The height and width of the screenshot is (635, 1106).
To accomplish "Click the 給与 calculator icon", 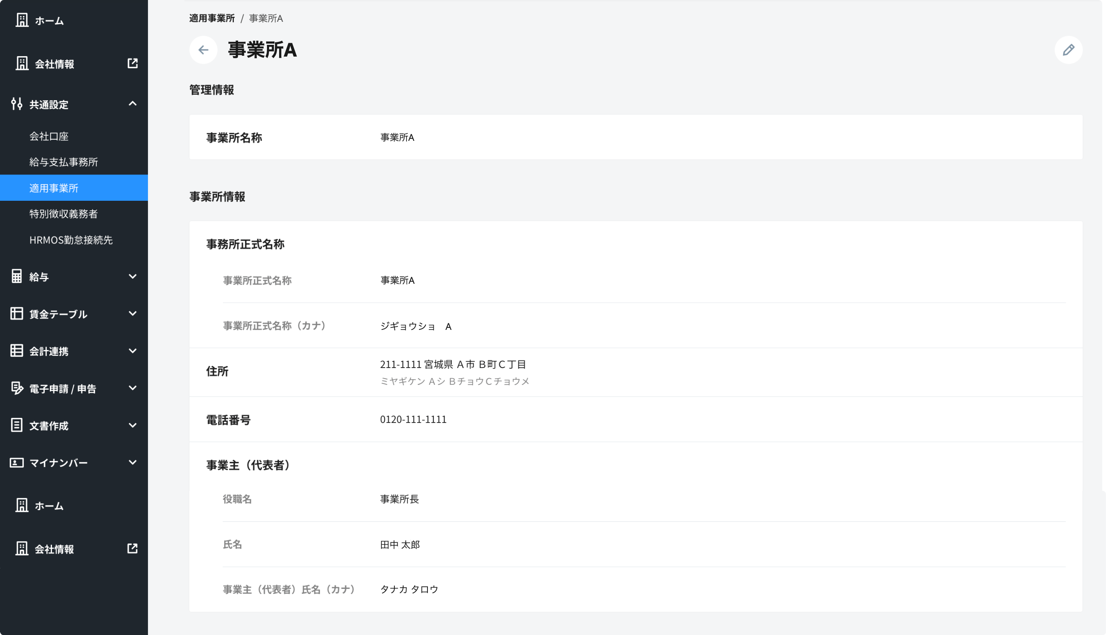I will (x=17, y=276).
